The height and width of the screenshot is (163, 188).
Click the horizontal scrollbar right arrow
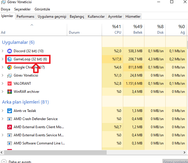(x=185, y=153)
